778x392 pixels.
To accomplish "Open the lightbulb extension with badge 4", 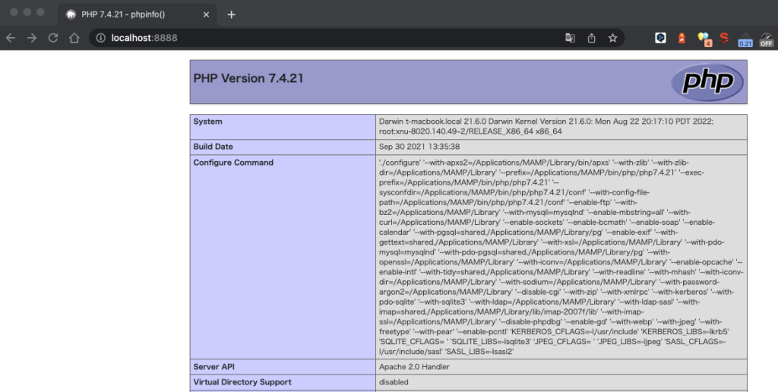I will (x=704, y=38).
